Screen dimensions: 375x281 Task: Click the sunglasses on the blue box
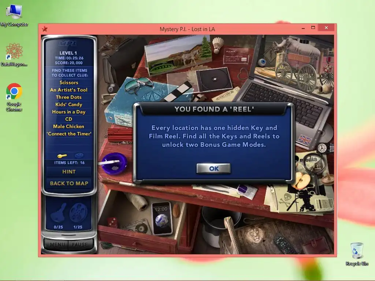(x=138, y=84)
